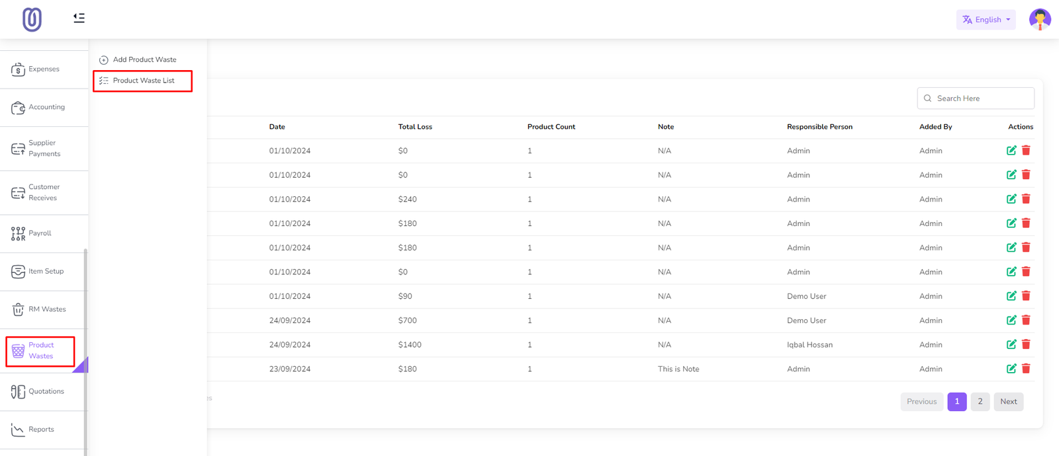Viewport: 1059px width, 456px height.
Task: Collapse the sidebar with the menu toggle icon
Action: 79,18
